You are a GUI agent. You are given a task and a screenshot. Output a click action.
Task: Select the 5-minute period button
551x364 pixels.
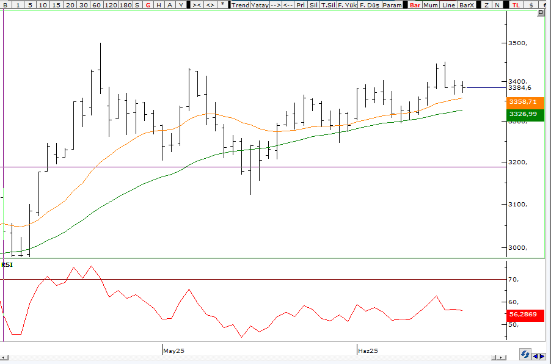30,5
